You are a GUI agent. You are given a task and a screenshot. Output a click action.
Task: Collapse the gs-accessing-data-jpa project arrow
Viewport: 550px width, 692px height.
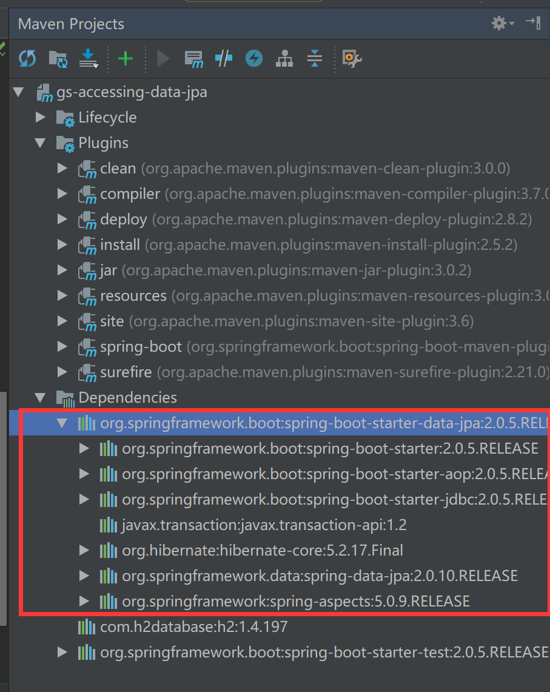[x=18, y=92]
